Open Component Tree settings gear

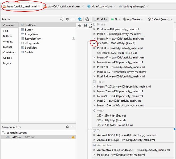(x=67, y=127)
